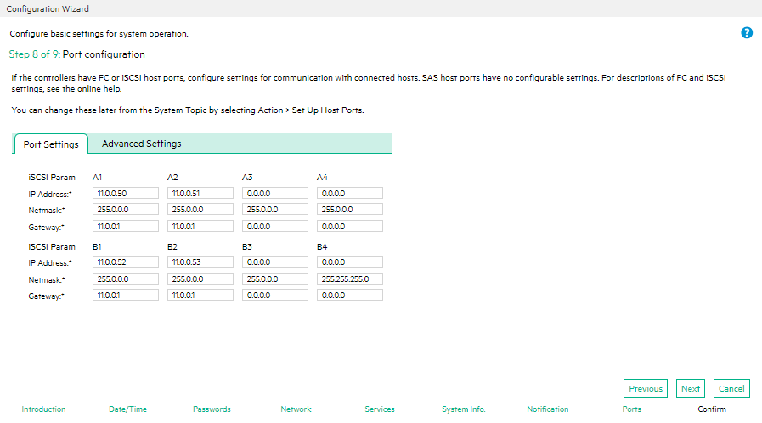Open the online help question mark icon
The height and width of the screenshot is (423, 762).
pyautogui.click(x=747, y=32)
